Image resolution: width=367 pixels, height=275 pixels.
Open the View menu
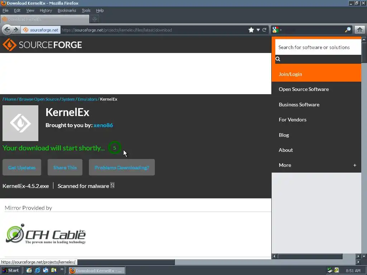[30, 10]
